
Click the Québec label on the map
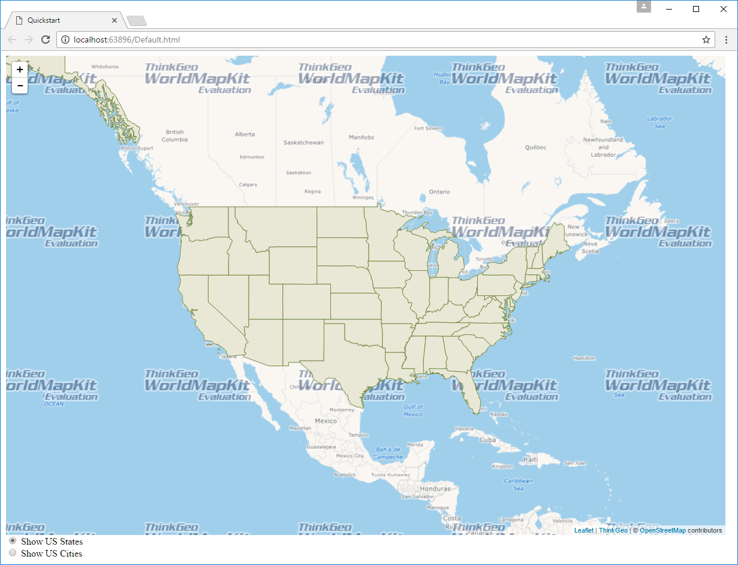(536, 147)
